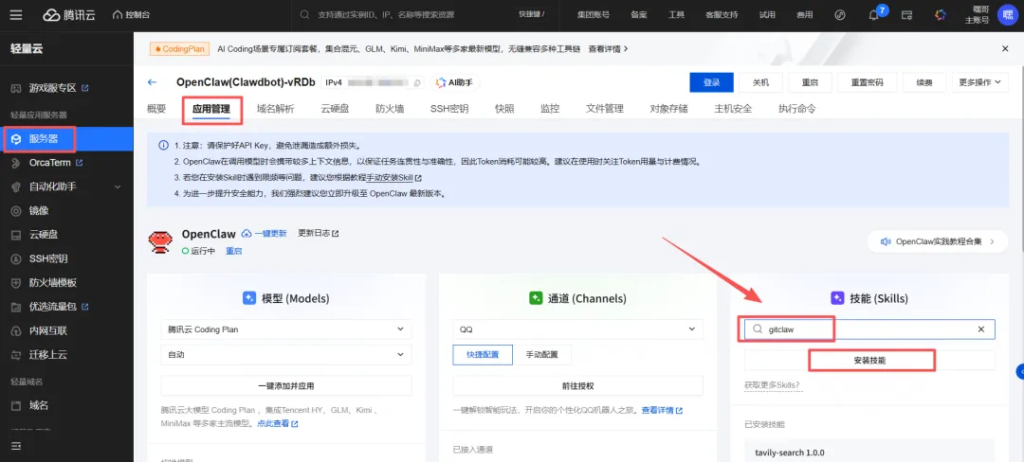This screenshot has width=1024, height=462.
Task: Click the cloud shell window icon in top bar
Action: [906, 14]
